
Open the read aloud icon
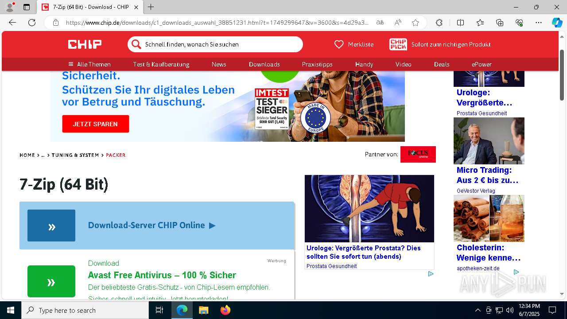pyautogui.click(x=398, y=23)
